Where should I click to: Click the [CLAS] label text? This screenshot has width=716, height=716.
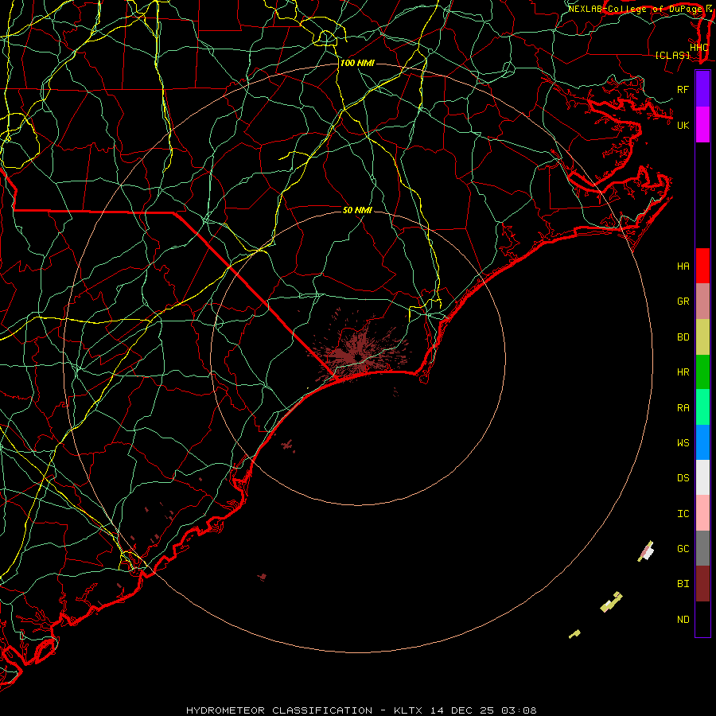click(672, 56)
